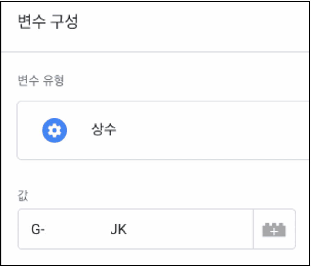Click the studs atop the gray brick icon
The height and width of the screenshot is (267, 311).
pyautogui.click(x=274, y=224)
